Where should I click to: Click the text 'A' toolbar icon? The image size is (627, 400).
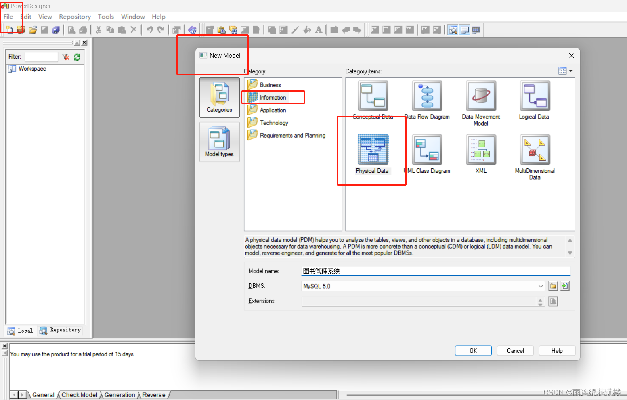pyautogui.click(x=319, y=29)
